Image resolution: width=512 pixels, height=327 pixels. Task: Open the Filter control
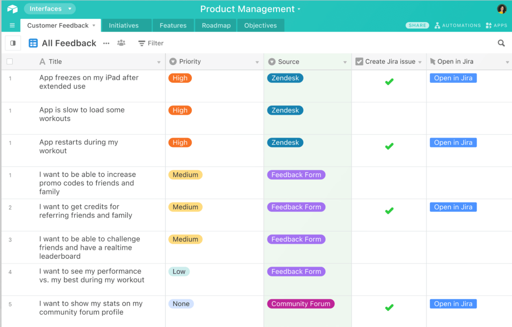coord(151,43)
